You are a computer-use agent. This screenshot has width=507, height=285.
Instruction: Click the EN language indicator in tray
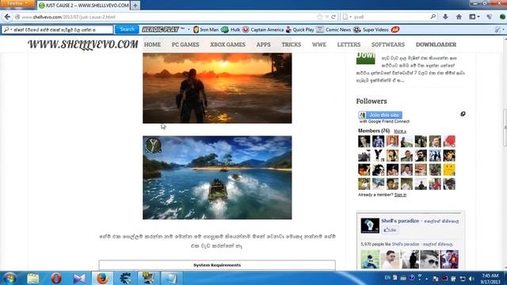click(387, 278)
